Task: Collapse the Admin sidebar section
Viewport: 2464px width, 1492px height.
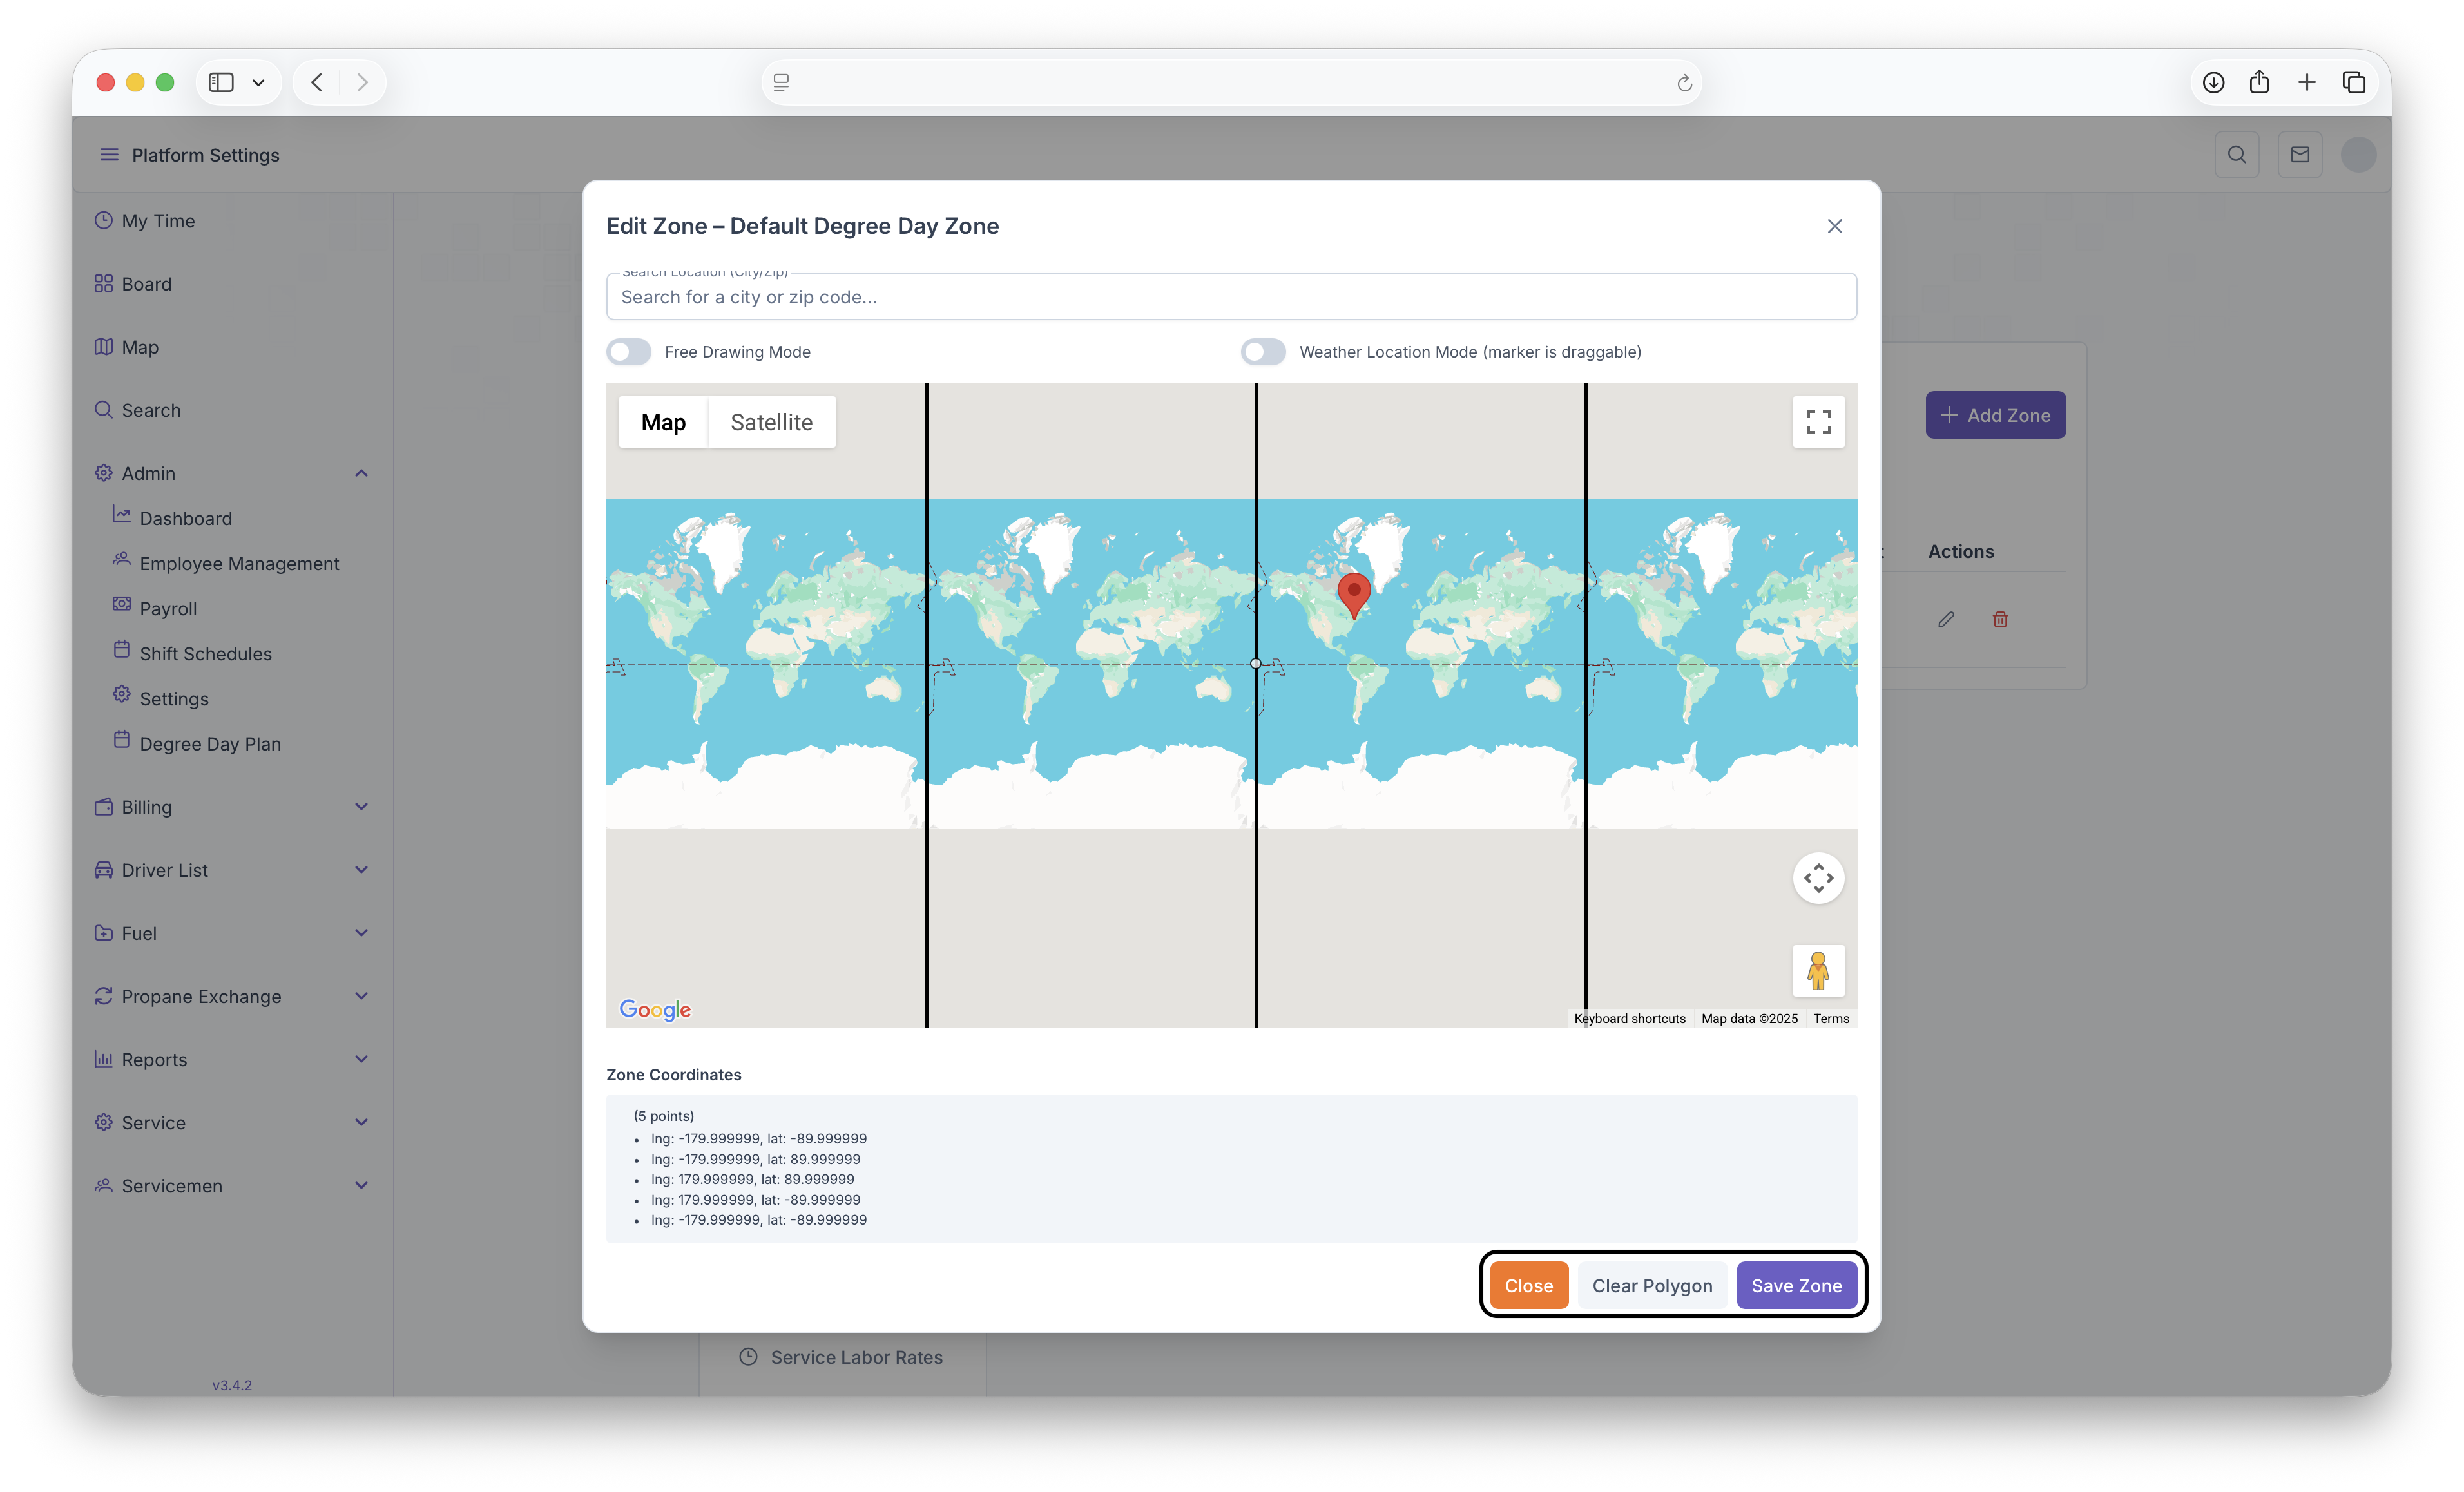Action: [x=361, y=473]
